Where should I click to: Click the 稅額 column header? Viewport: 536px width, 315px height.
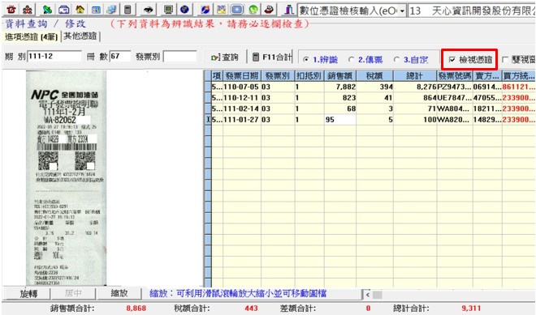point(374,75)
